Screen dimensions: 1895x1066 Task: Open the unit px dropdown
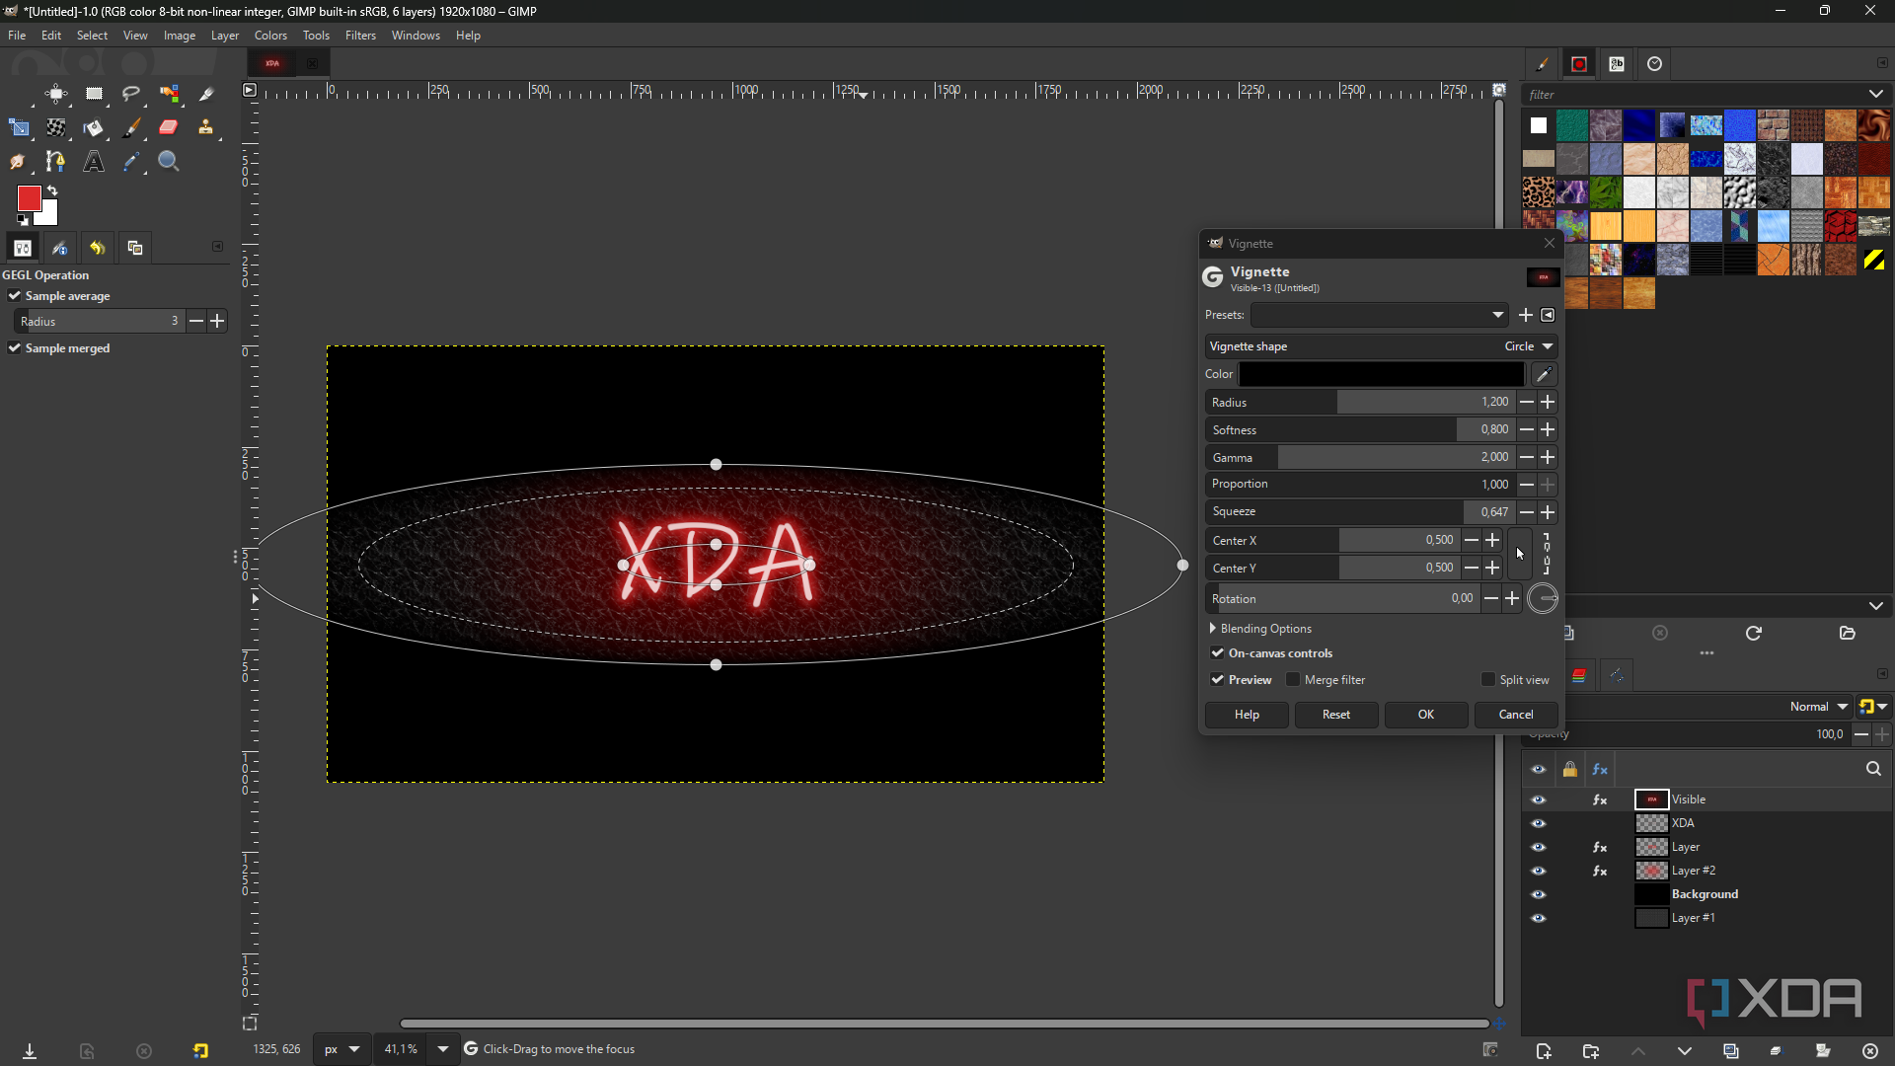342,1049
